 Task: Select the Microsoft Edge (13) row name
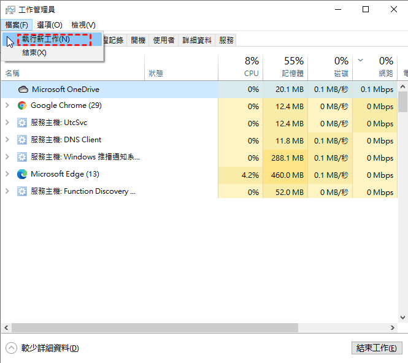[x=65, y=174]
